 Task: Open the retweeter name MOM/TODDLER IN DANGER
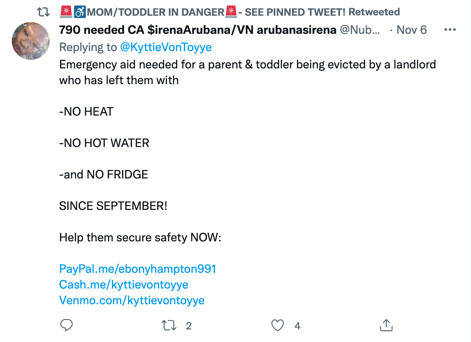(x=155, y=12)
